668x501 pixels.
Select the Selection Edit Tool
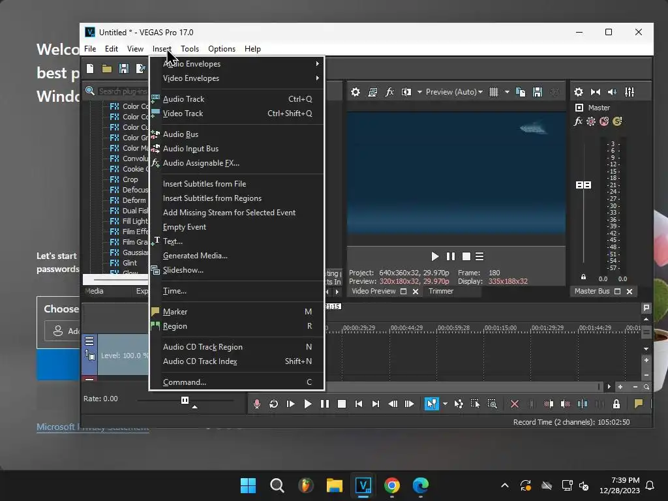click(475, 404)
